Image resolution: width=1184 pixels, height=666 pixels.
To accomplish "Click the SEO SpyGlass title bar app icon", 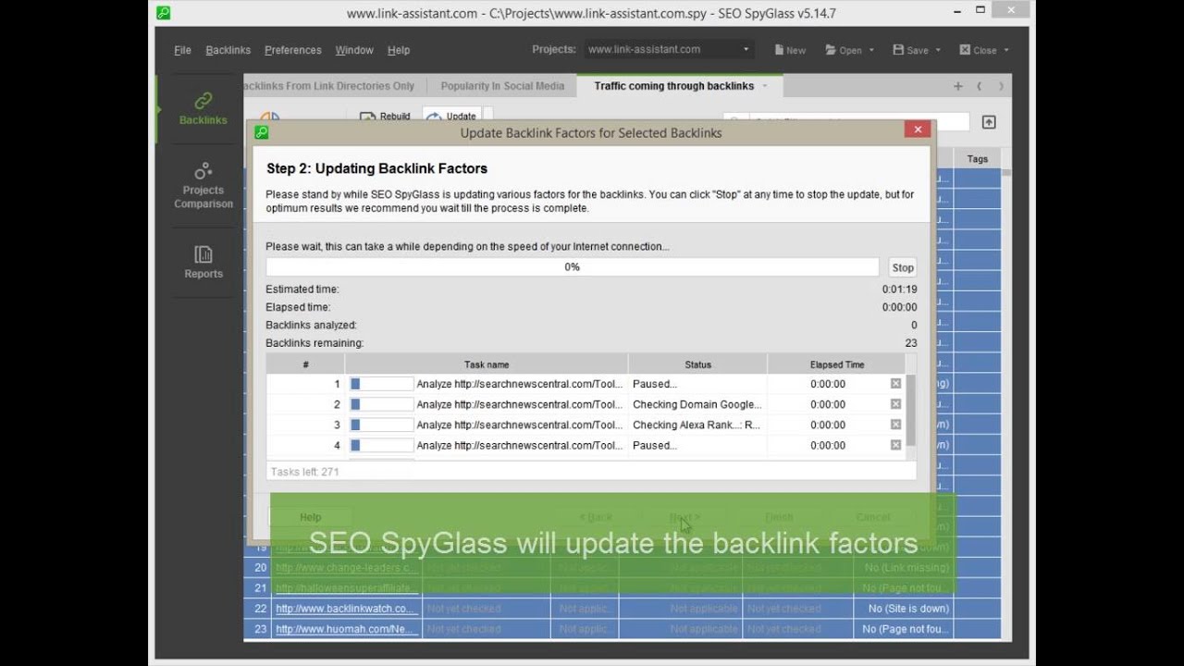I will coord(163,13).
